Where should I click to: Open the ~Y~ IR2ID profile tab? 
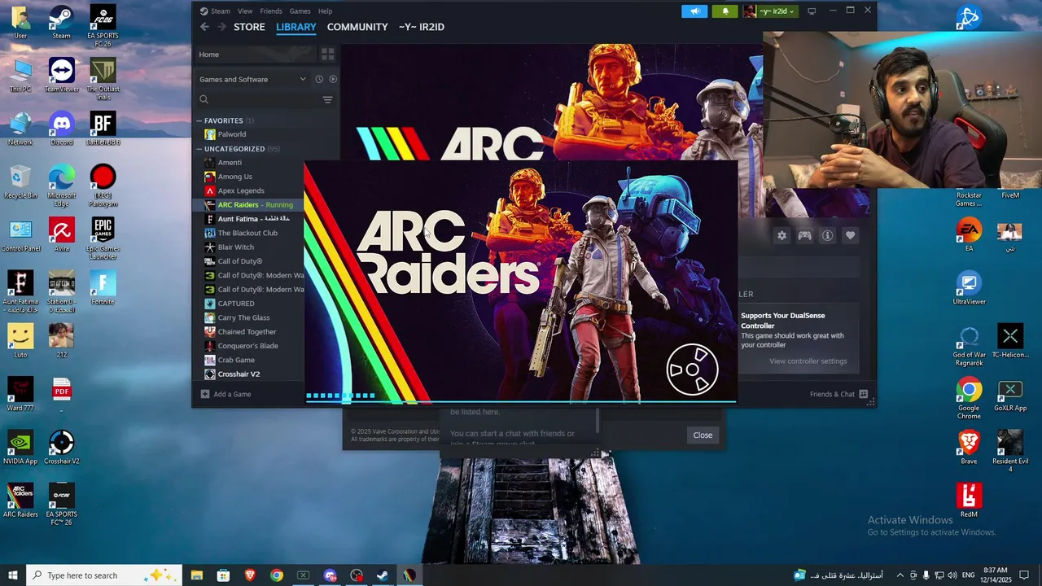point(421,27)
